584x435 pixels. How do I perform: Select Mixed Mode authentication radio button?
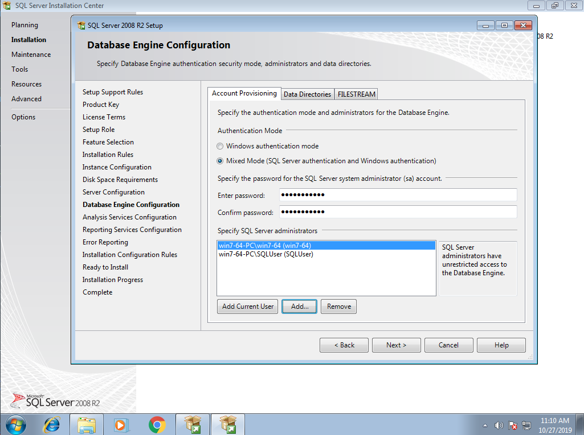click(x=220, y=161)
